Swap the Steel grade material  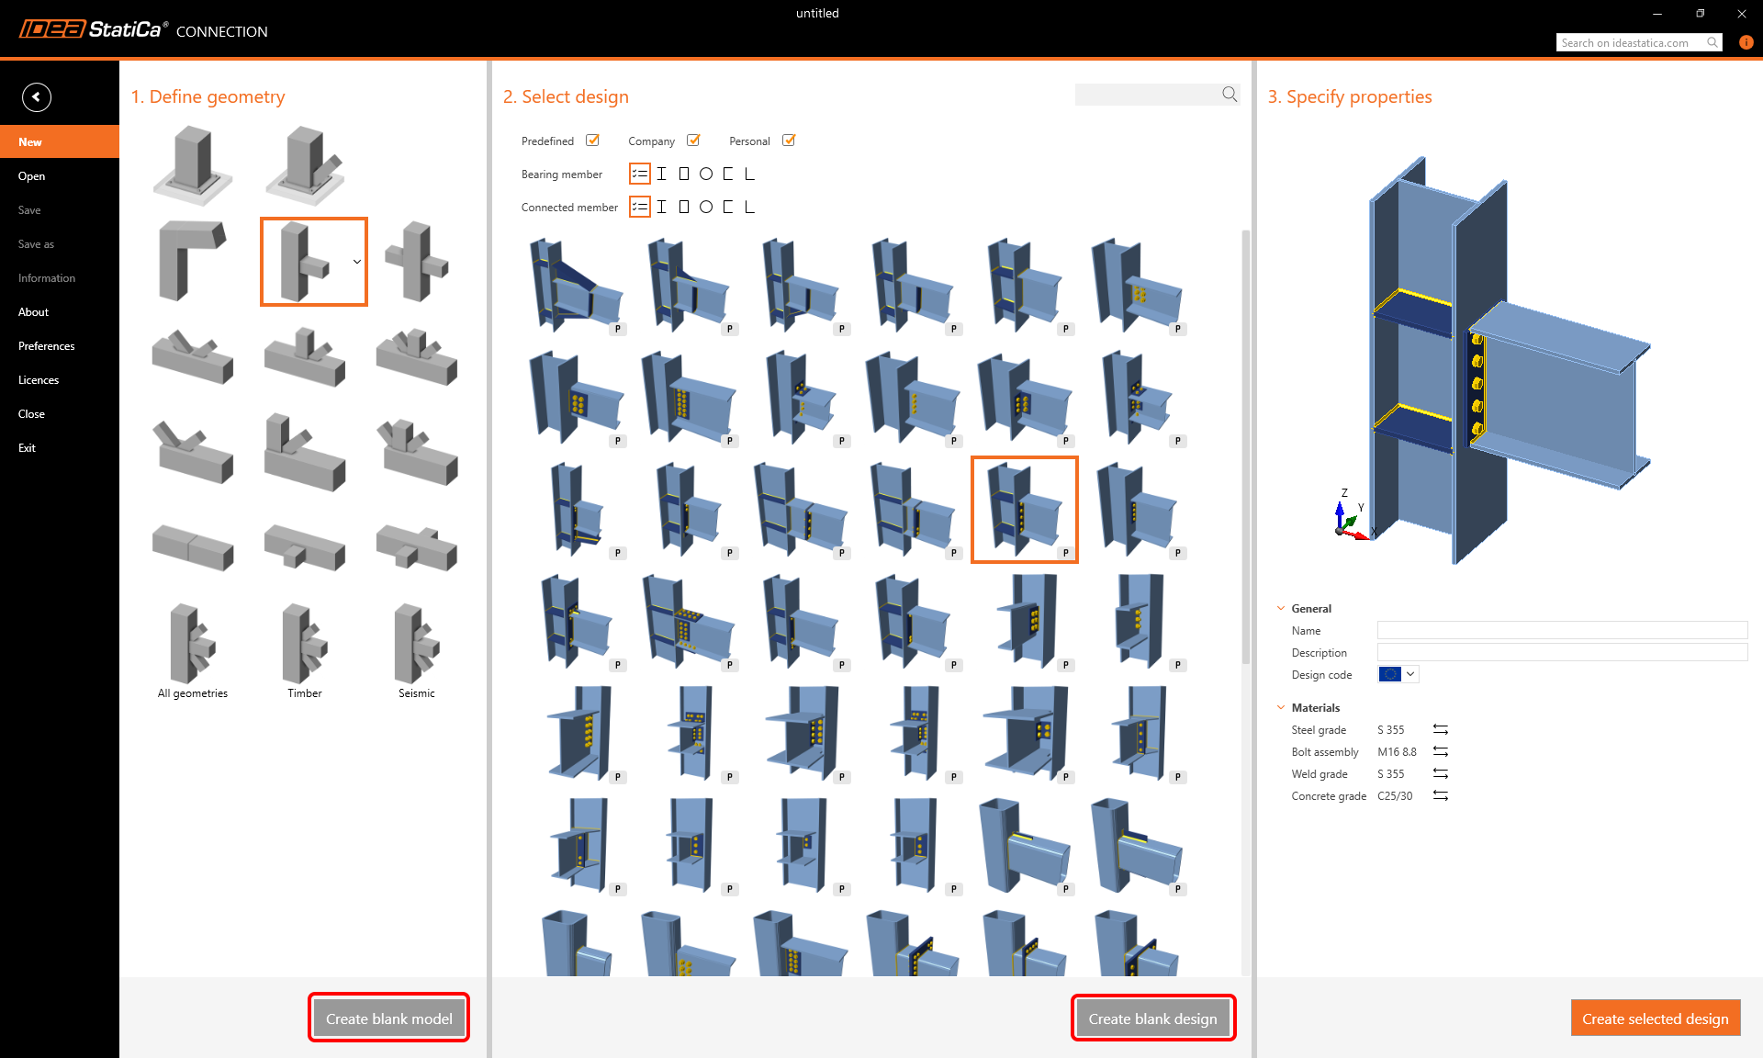click(x=1440, y=729)
